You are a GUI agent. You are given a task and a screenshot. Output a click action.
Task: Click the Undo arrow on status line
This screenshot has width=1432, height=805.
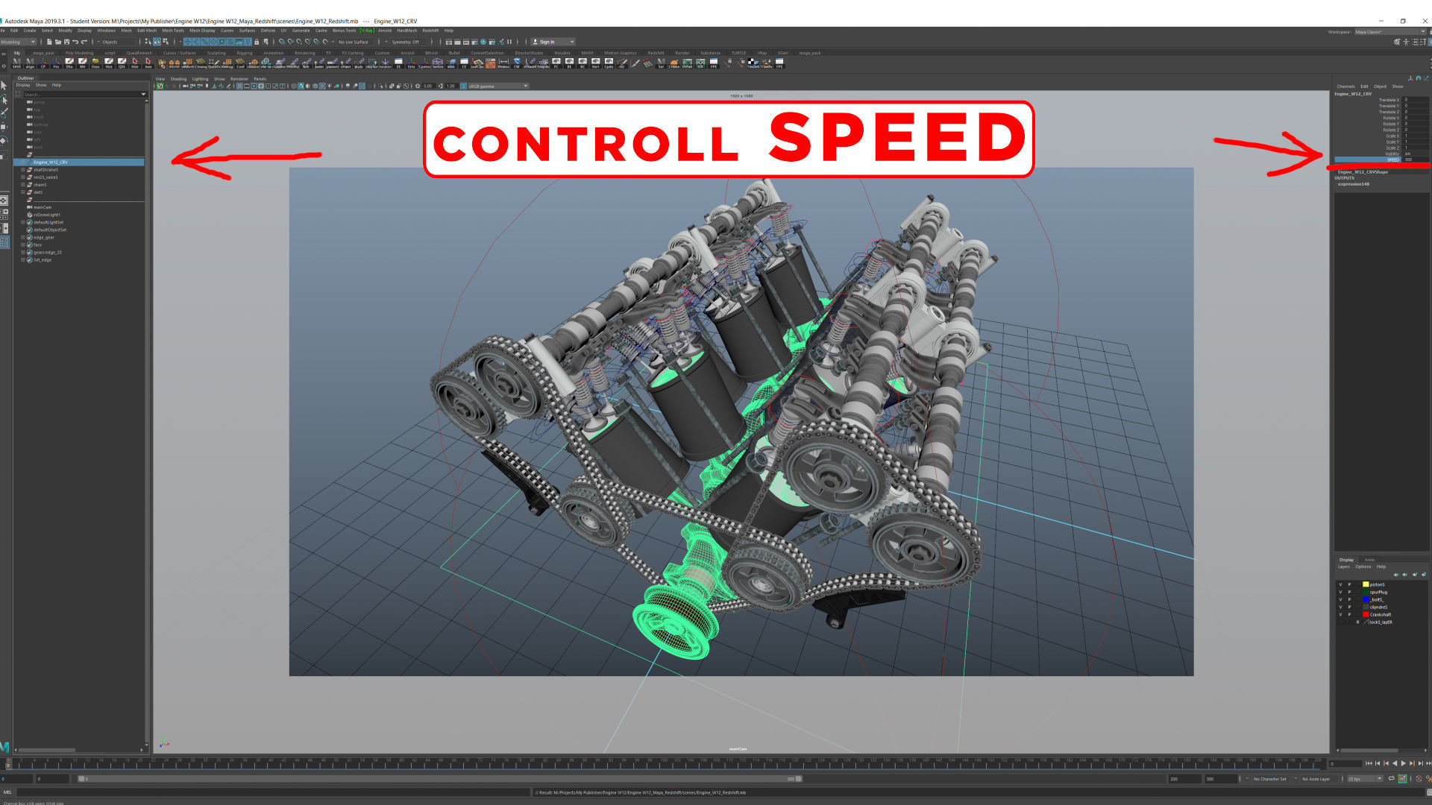coord(75,42)
